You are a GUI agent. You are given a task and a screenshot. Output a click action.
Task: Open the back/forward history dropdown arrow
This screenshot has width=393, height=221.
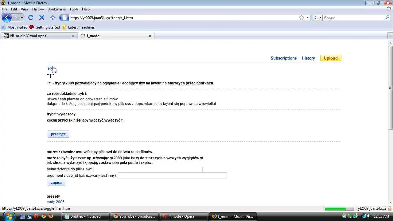[x=22, y=17]
